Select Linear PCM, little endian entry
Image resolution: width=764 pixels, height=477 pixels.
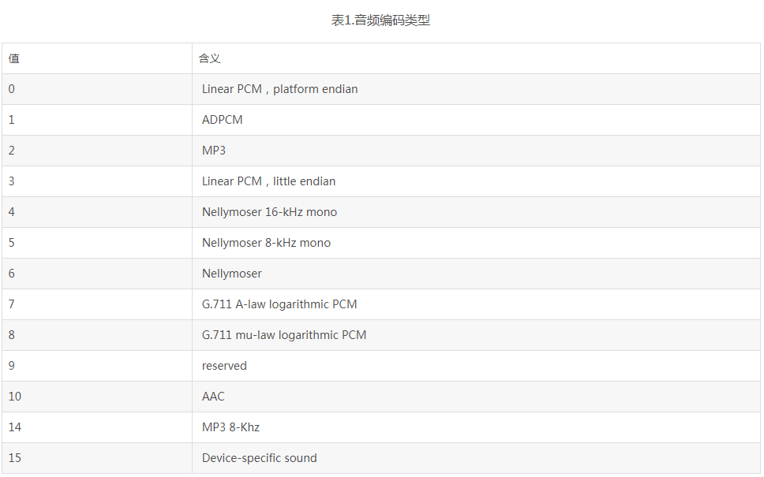click(x=476, y=181)
